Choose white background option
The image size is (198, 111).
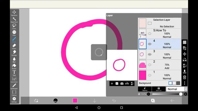coord(170,83)
